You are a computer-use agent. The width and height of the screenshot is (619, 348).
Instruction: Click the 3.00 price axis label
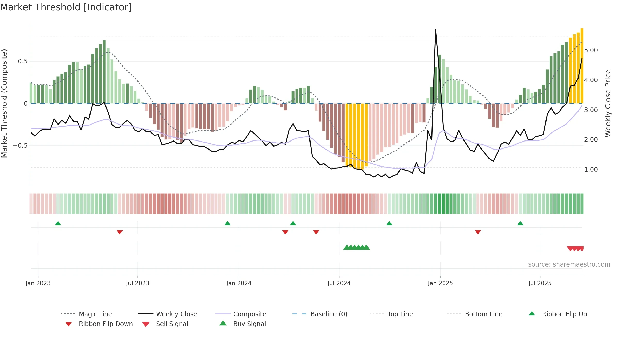(x=591, y=110)
